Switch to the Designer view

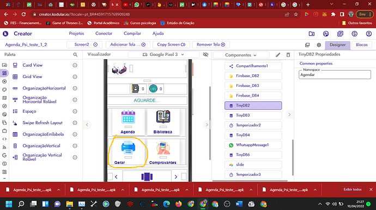(x=338, y=44)
